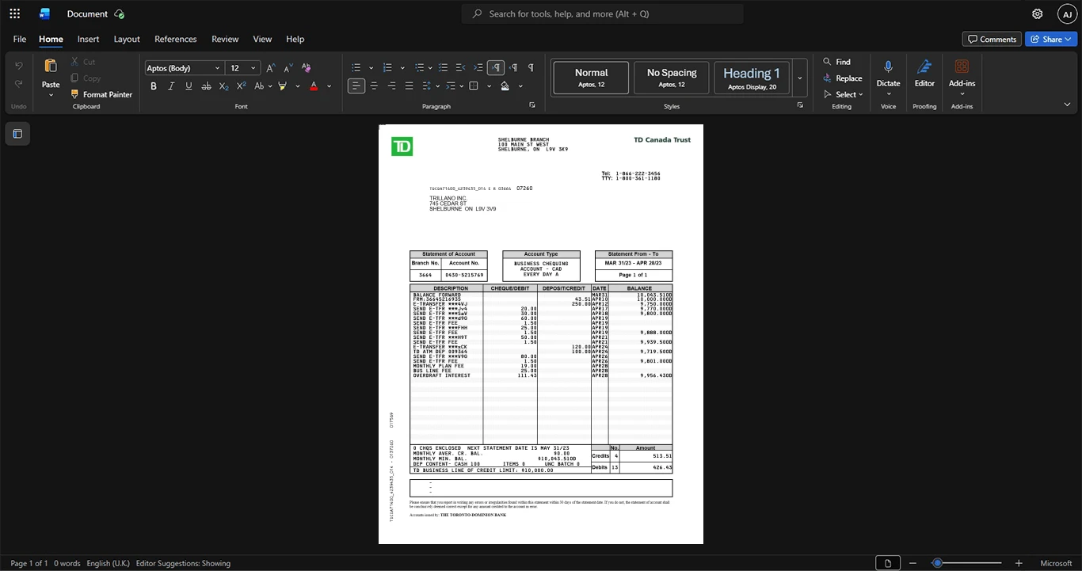This screenshot has width=1082, height=571.
Task: Click the bank statement image in document
Action: (x=541, y=334)
